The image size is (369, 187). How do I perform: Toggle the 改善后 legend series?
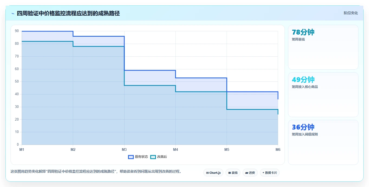click(159, 157)
